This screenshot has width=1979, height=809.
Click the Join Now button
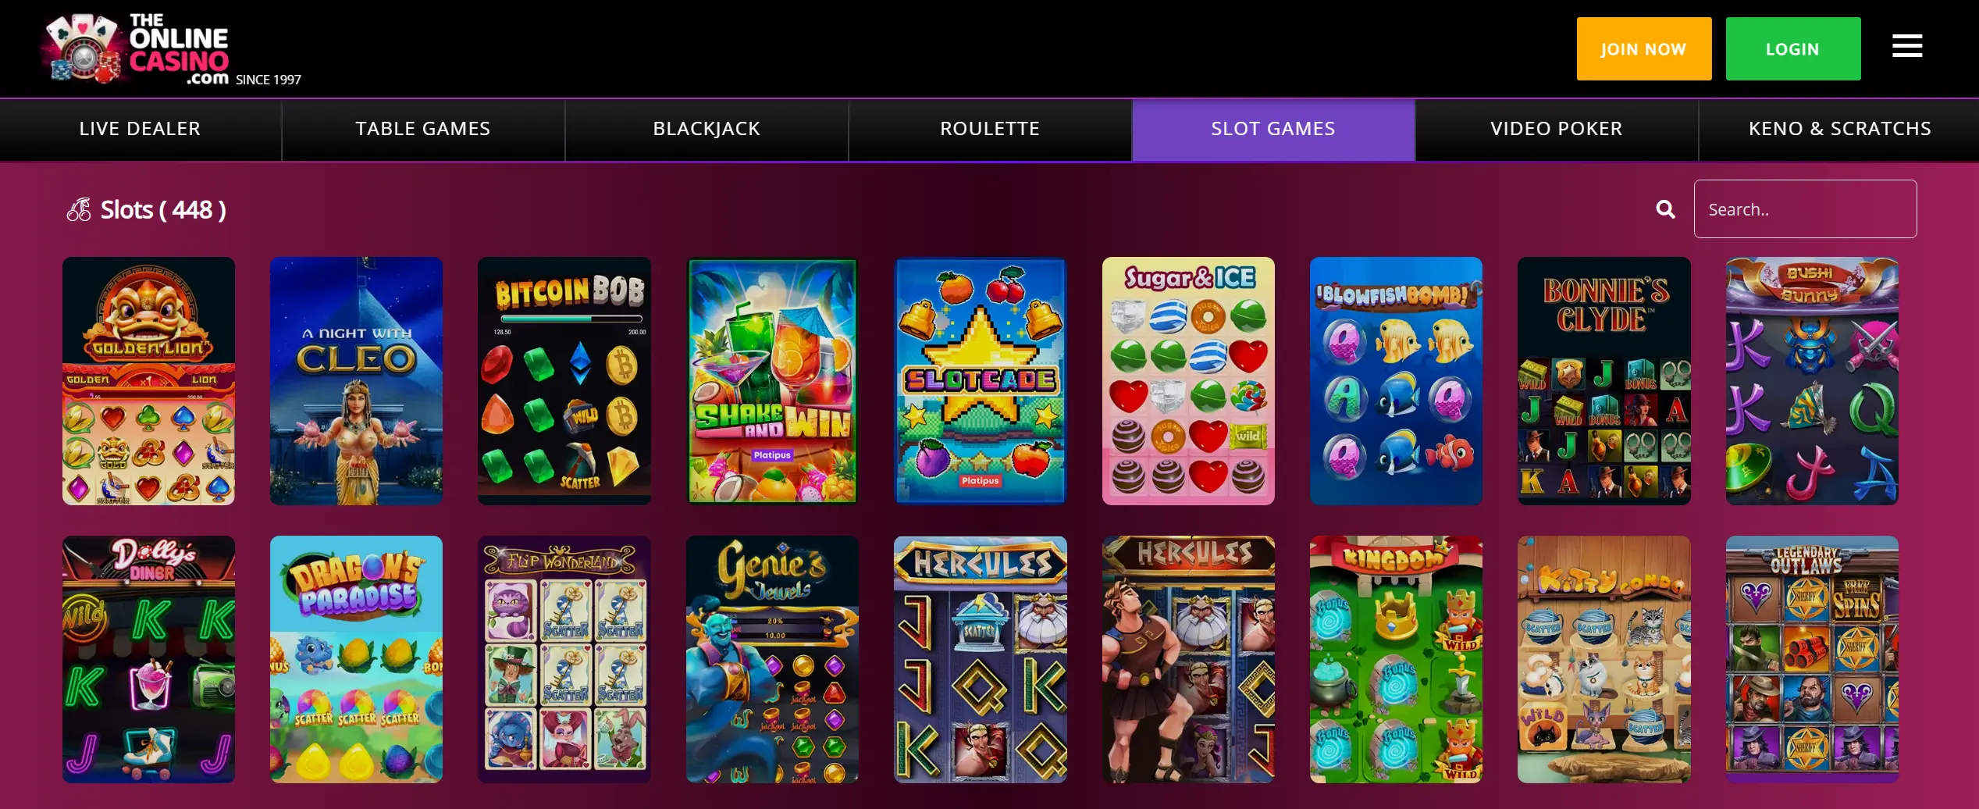pos(1644,48)
